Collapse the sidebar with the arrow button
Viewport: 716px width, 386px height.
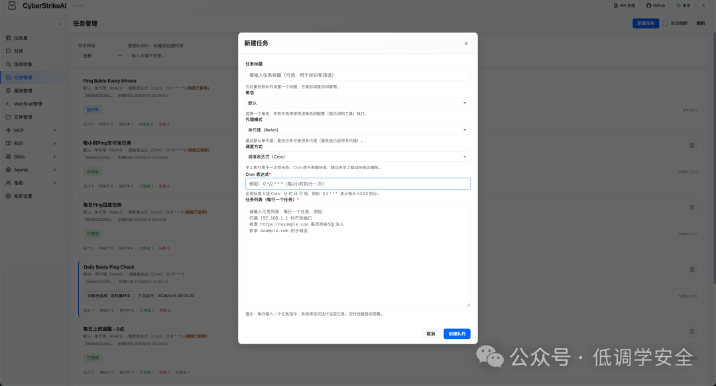point(60,25)
